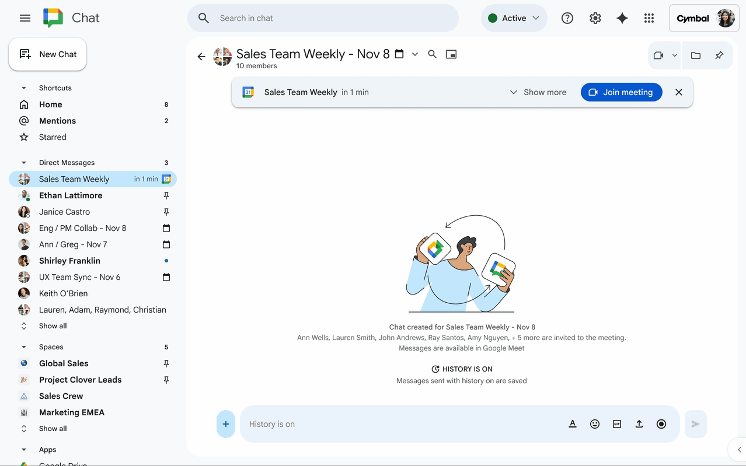Start a video meeting from the chat header
746x466 pixels.
tap(660, 55)
